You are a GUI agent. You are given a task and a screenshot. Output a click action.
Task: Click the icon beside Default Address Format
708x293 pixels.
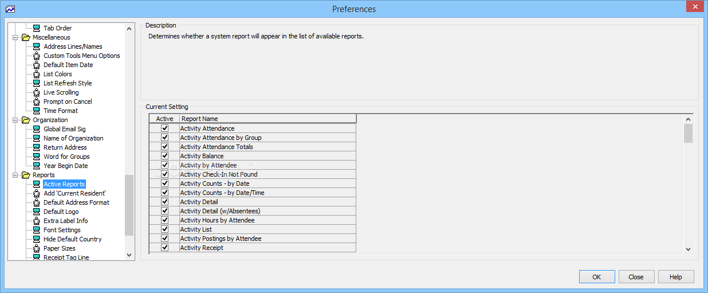pos(37,202)
